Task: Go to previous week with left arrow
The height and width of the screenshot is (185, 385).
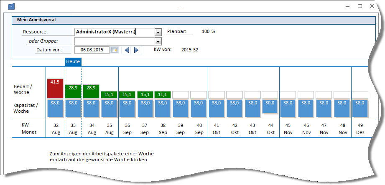Action: coord(127,50)
